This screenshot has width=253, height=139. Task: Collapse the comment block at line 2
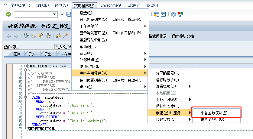(x=25, y=70)
